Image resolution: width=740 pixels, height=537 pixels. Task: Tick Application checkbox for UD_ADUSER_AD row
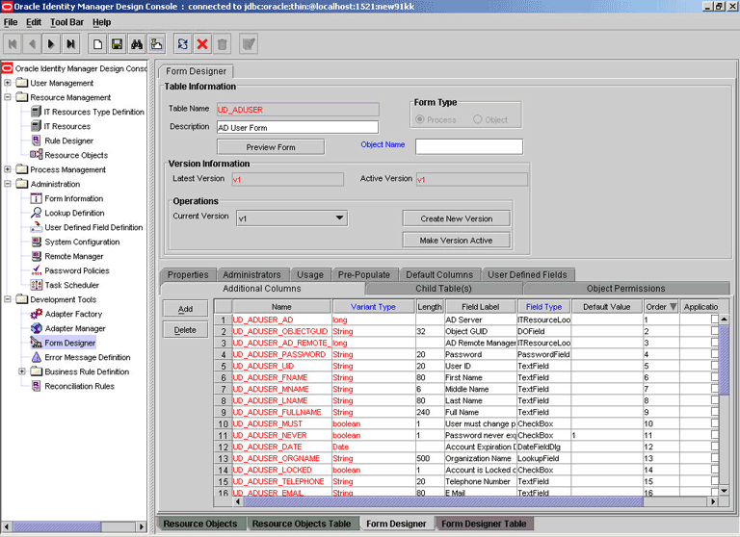pos(715,320)
